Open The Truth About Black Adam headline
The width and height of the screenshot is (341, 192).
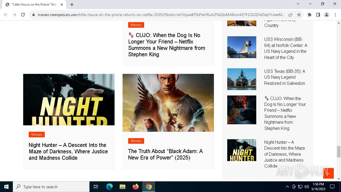pyautogui.click(x=165, y=154)
